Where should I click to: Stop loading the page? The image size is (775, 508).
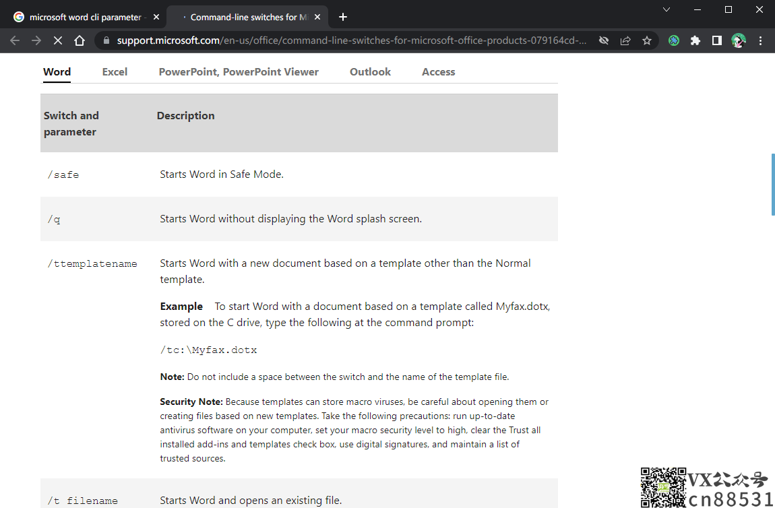[58, 40]
